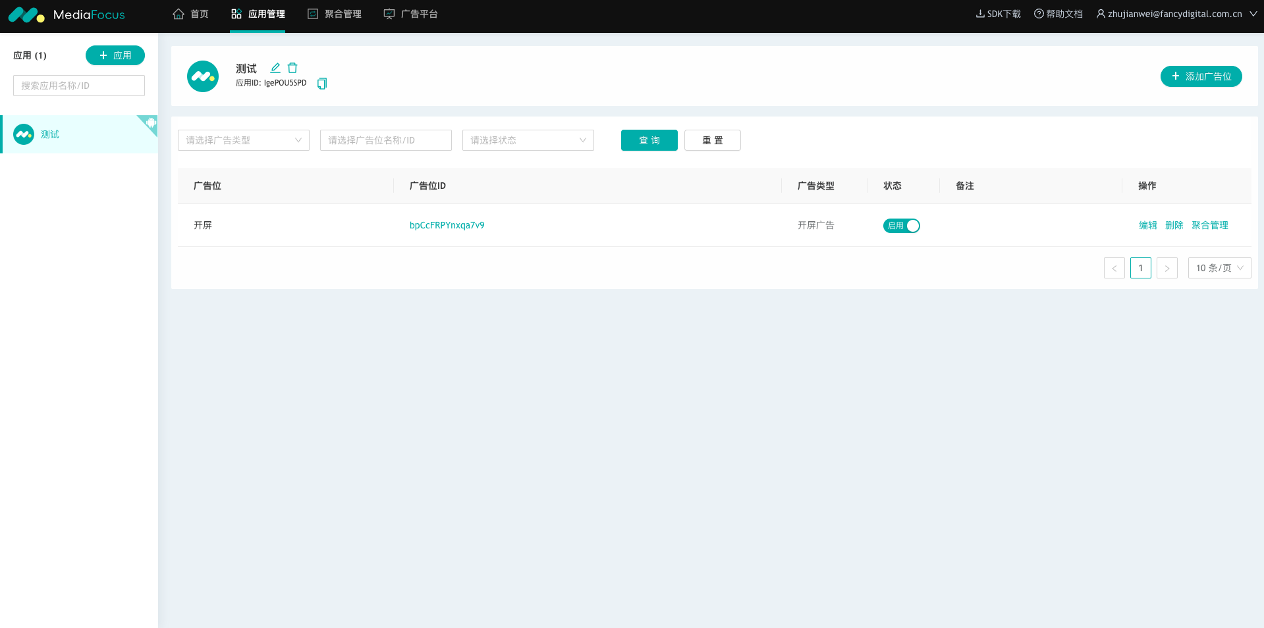
Task: Expand the 请选择广告类型 dropdown
Action: click(243, 140)
